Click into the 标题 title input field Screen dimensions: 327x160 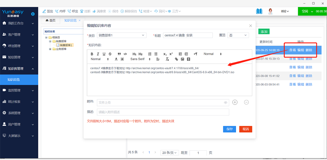188,35
